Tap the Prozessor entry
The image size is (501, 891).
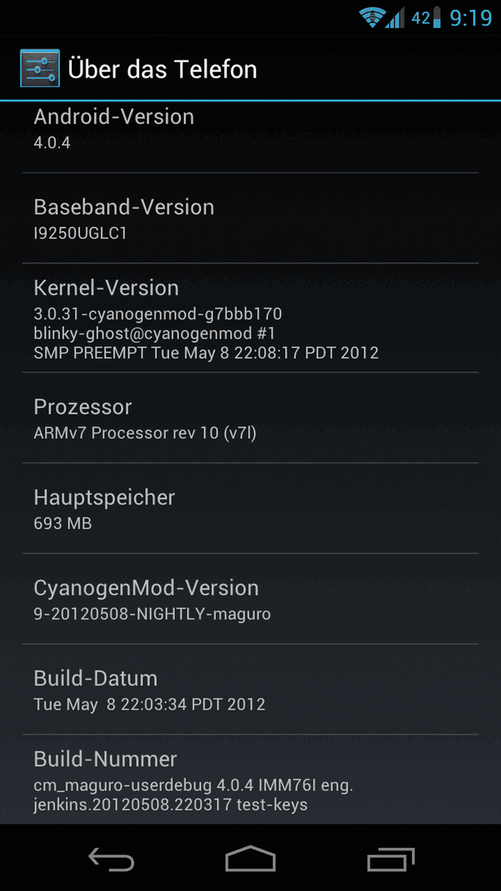[x=250, y=417]
